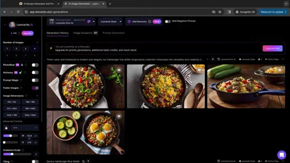Enable the PhotoReal toggle
The width and height of the screenshot is (290, 163).
[35, 65]
